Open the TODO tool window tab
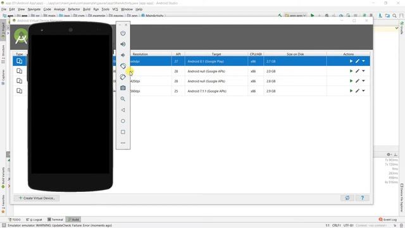This screenshot has width=405, height=228. point(15,220)
